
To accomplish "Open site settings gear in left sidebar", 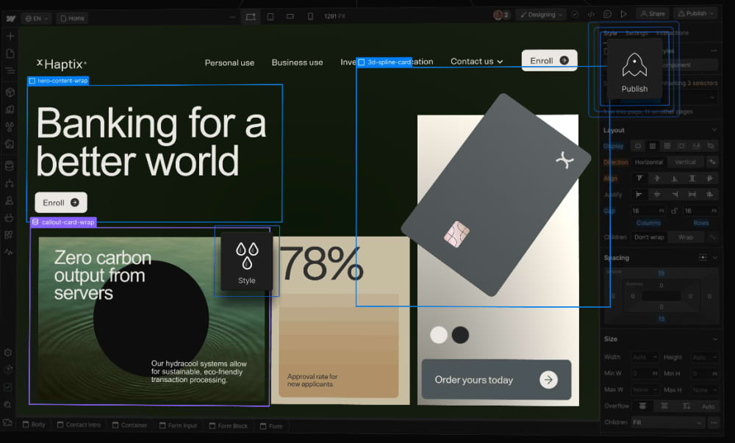I will pos(8,353).
